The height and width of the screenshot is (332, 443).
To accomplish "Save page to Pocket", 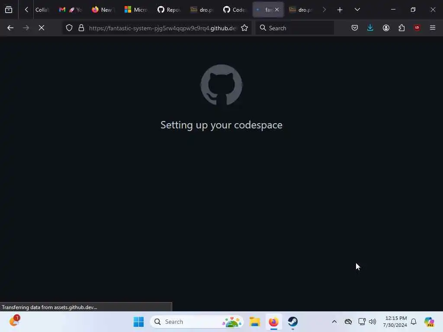I will (x=355, y=28).
